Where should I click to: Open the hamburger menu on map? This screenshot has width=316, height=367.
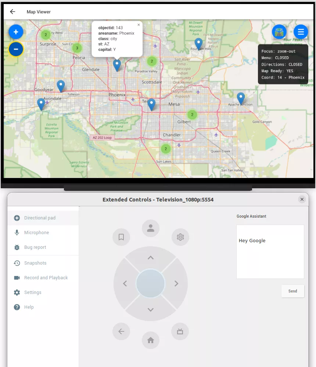pos(301,32)
